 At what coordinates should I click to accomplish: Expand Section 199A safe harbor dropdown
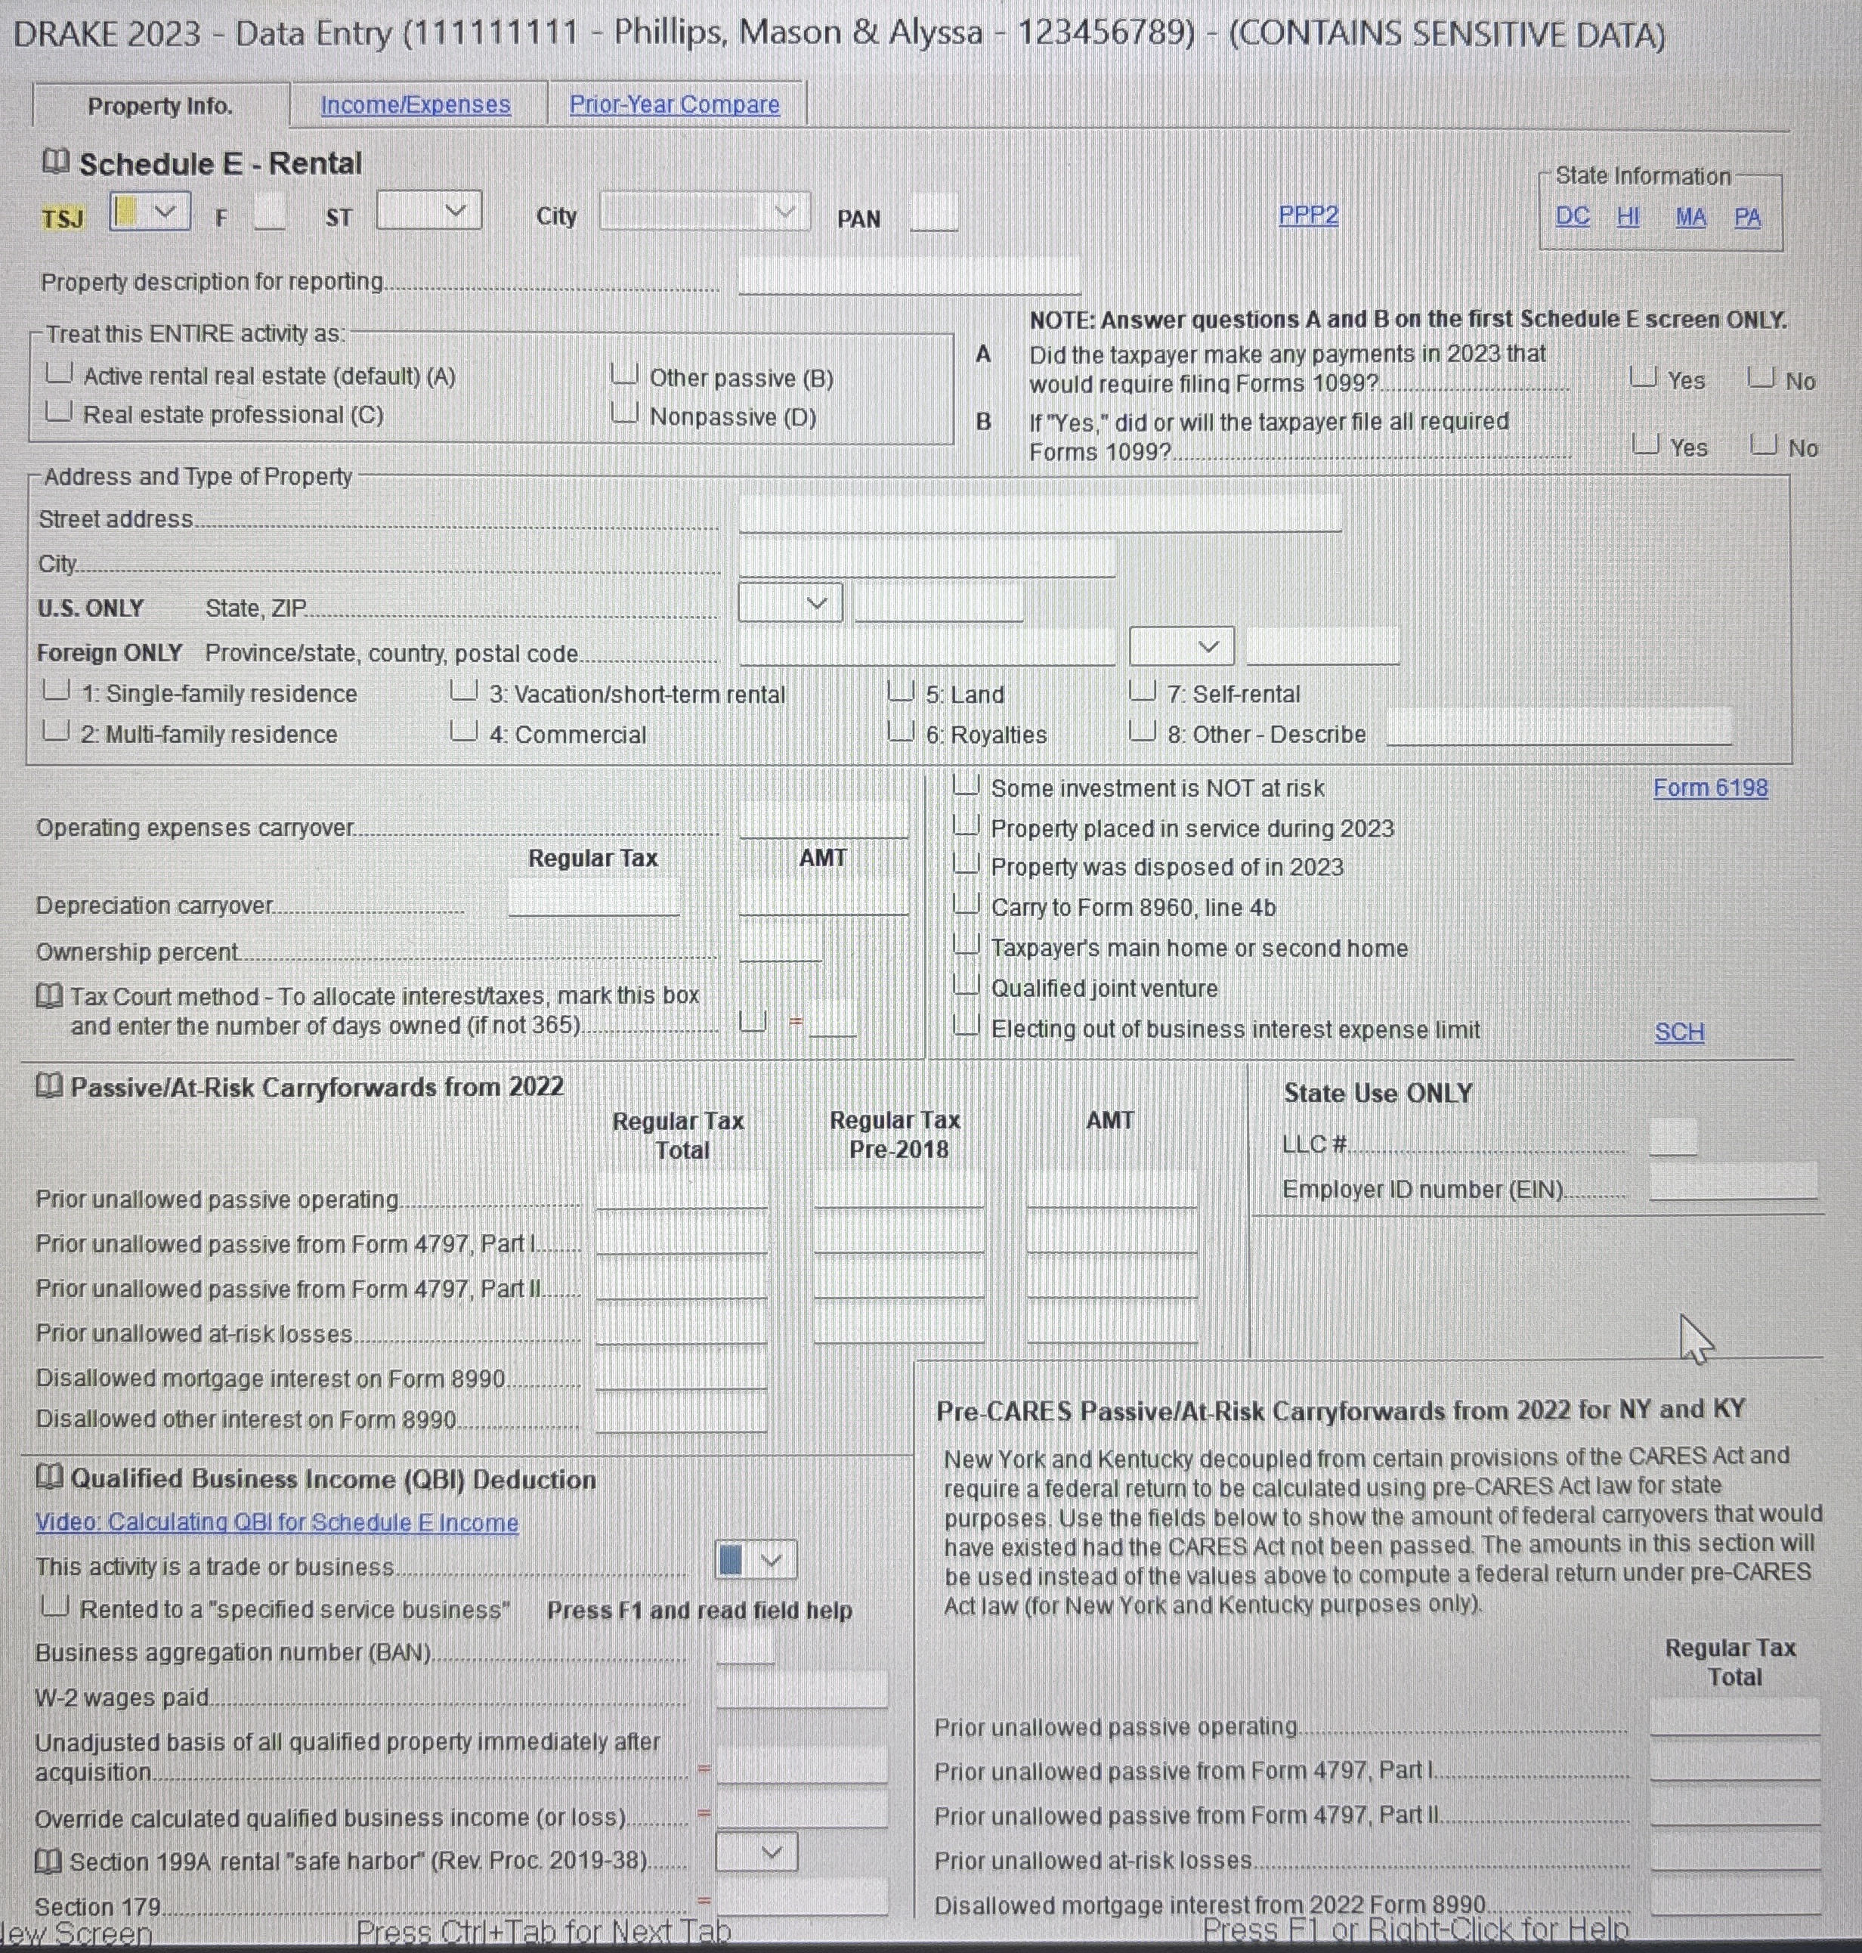point(770,1852)
